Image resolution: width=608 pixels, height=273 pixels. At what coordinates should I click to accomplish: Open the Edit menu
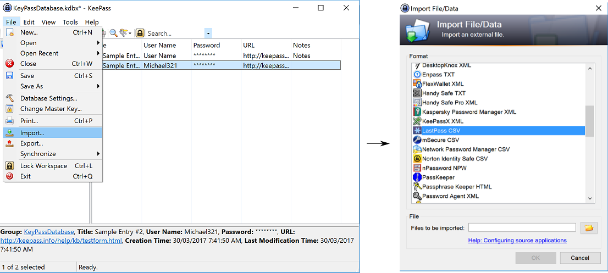point(29,22)
